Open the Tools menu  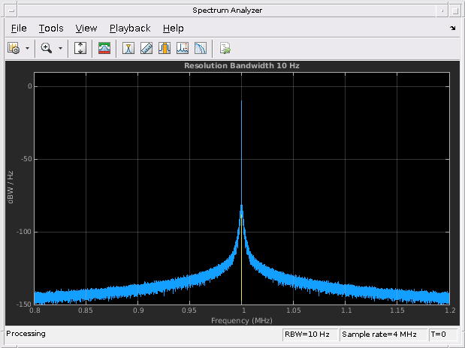pos(51,28)
